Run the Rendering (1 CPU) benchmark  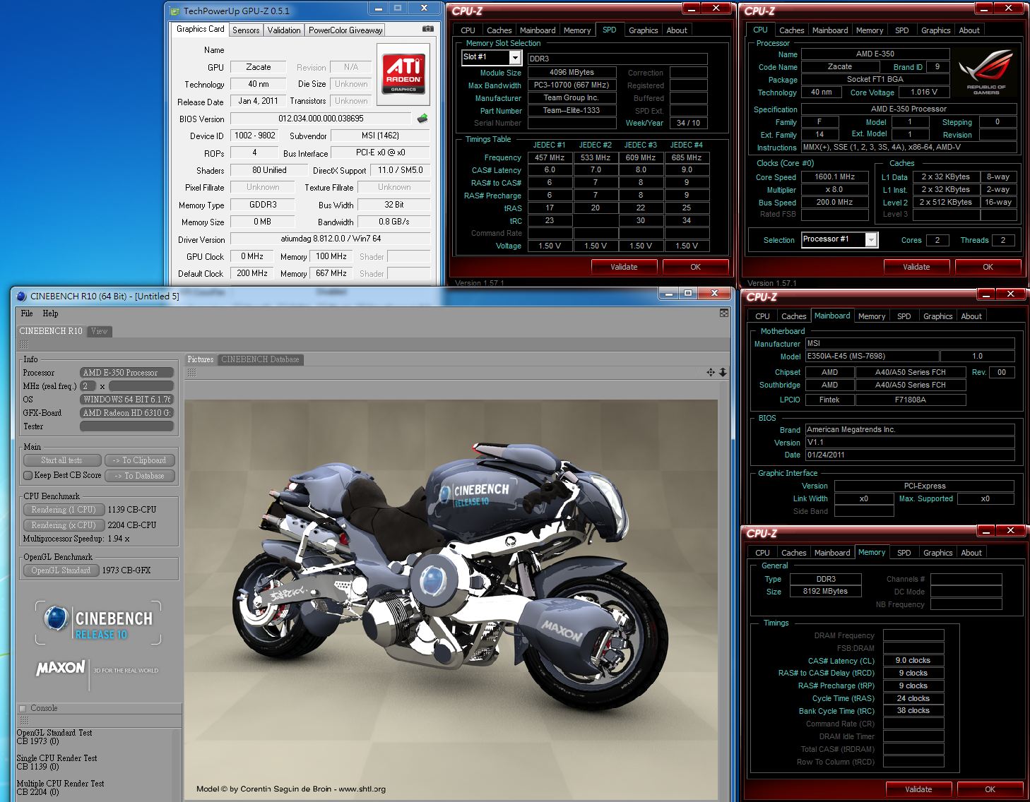63,510
